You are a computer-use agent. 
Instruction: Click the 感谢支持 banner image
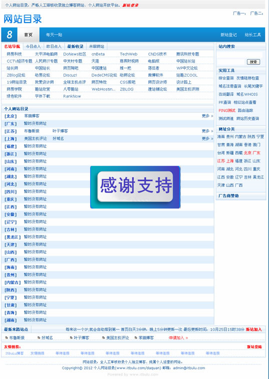(135, 187)
